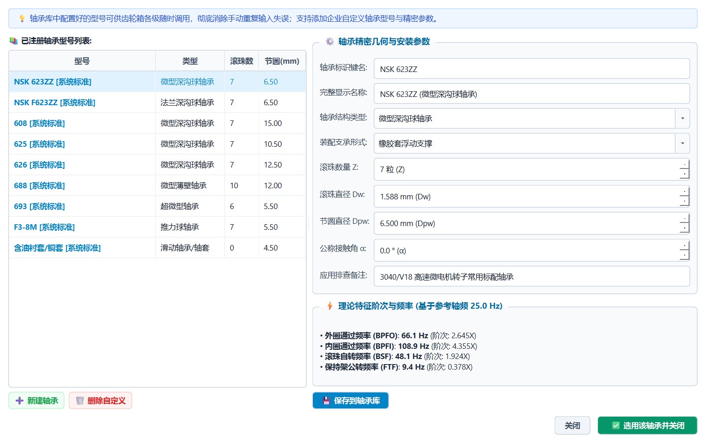
Task: Click the 12.50 pitch diameter cell
Action: [x=282, y=165]
